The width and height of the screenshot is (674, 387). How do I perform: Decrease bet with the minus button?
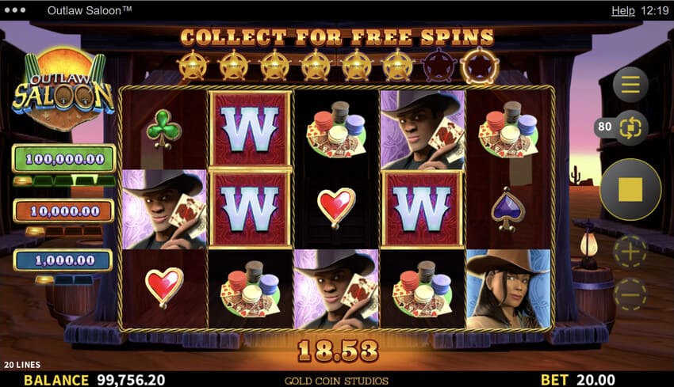point(630,294)
